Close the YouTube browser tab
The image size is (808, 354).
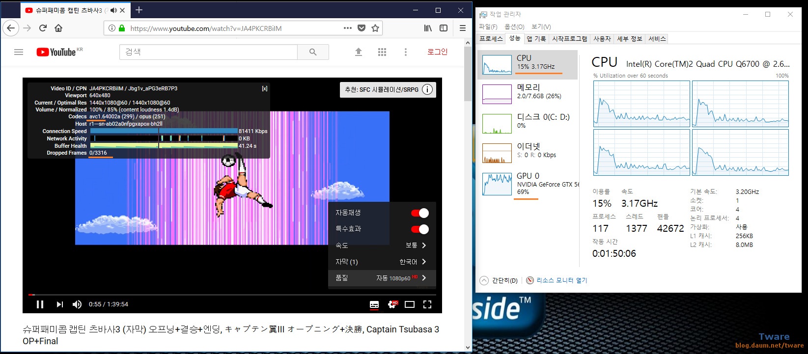tap(122, 10)
